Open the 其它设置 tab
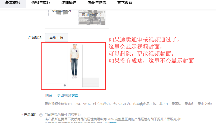Image resolution: width=216 pixels, height=123 pixels. pyautogui.click(x=125, y=3)
